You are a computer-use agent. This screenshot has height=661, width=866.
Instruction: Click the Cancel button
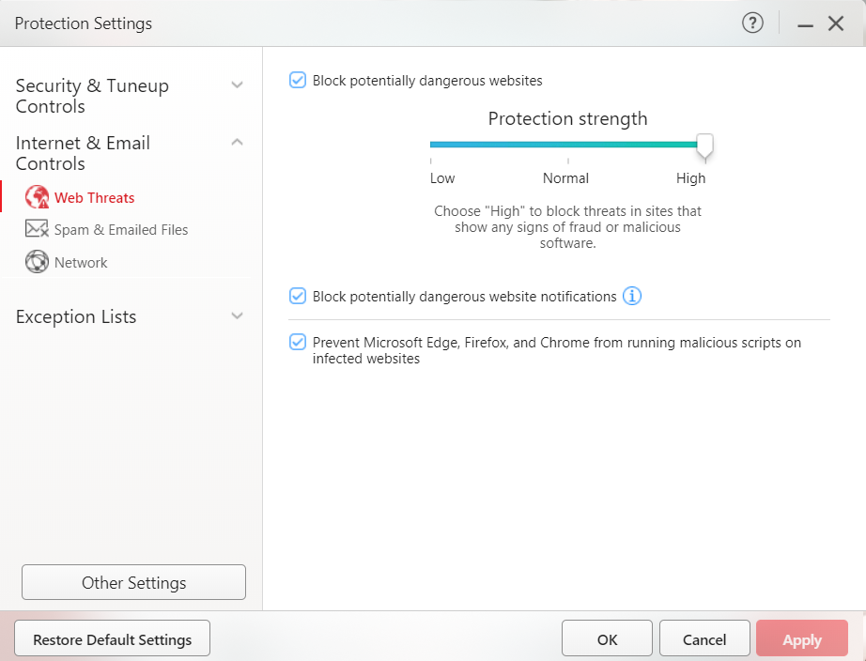point(704,639)
